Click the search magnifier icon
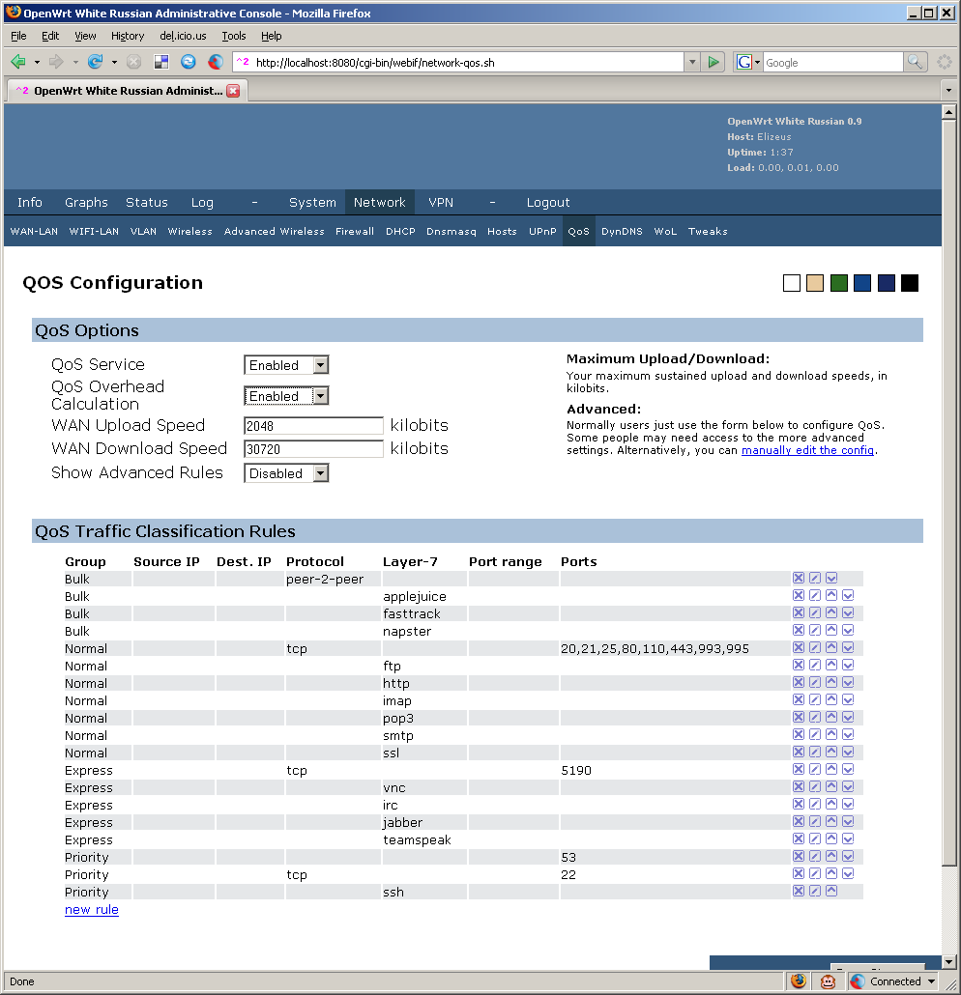 click(915, 62)
